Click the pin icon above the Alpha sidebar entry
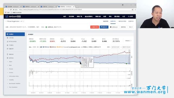The width and height of the screenshot is (174, 98). click(x=7, y=54)
